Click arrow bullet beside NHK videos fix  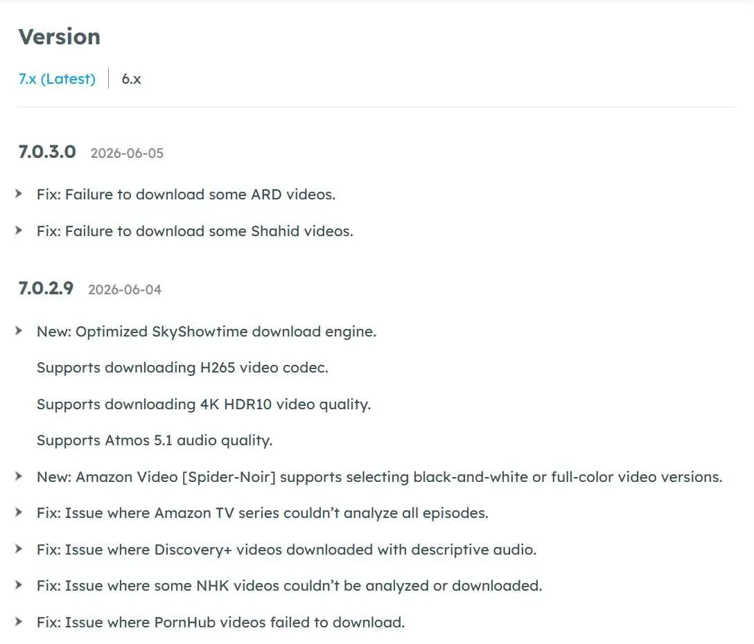(19, 585)
